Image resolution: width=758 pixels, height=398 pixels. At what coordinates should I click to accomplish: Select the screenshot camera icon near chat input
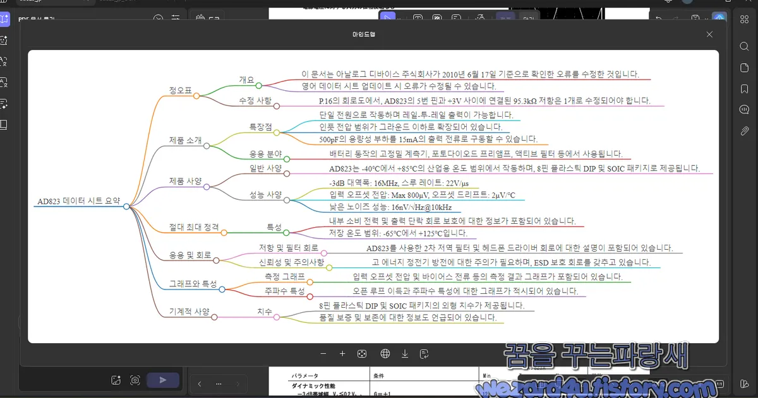click(135, 380)
